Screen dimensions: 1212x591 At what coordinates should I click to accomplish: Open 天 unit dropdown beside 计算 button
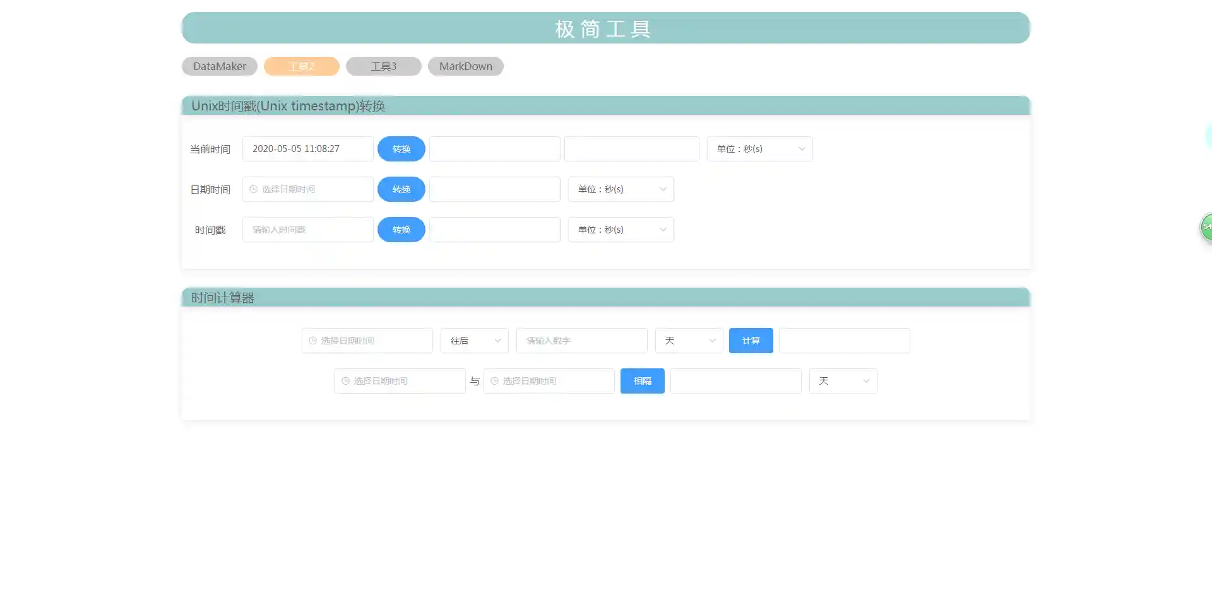(x=689, y=341)
